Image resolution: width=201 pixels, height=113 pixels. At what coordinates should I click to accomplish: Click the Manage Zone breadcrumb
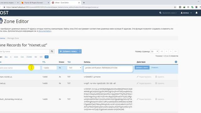(13, 38)
